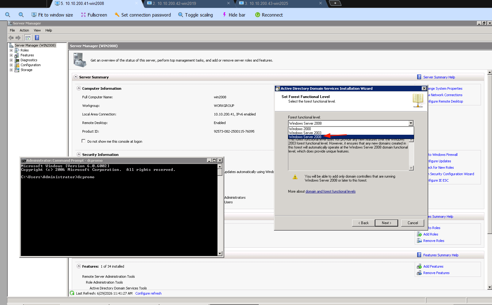
Task: Choose Windows 2000 from the list
Action: coord(351,129)
